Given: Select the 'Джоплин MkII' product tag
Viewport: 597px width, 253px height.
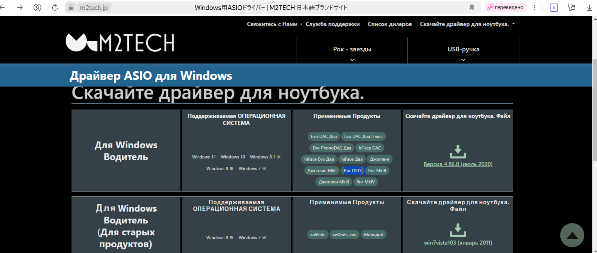Looking at the screenshot, I should [x=322, y=171].
